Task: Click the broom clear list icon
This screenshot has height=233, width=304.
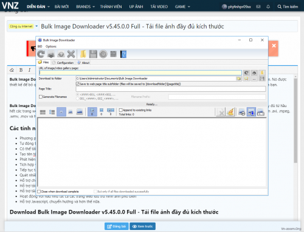Action: tap(230, 112)
